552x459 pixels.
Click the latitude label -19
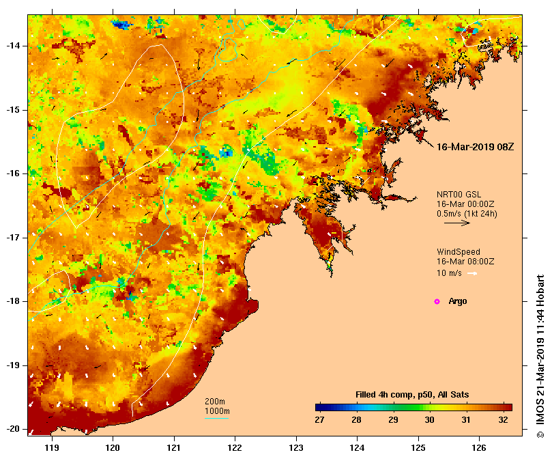13,365
